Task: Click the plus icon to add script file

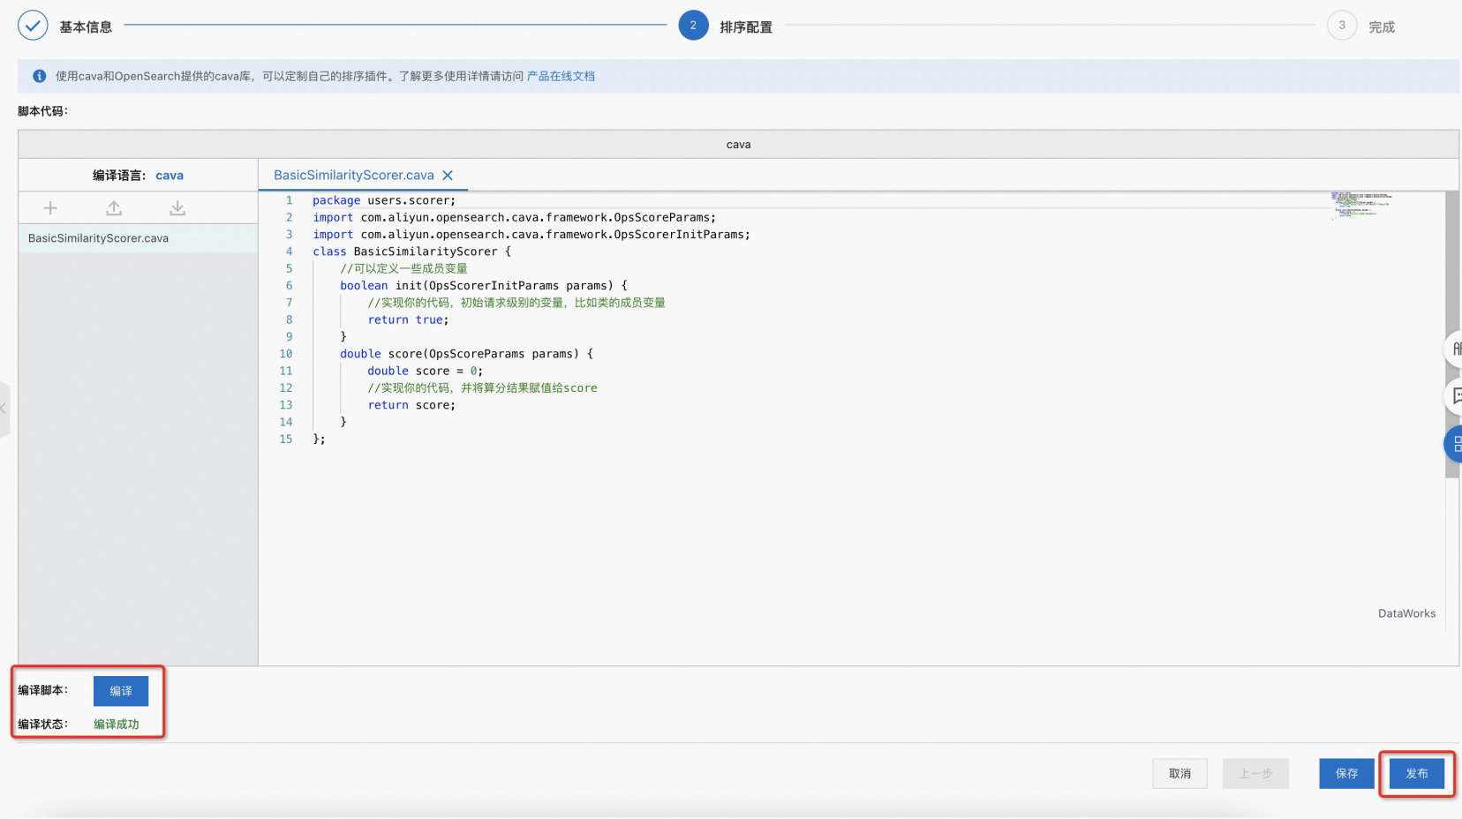Action: pos(50,208)
